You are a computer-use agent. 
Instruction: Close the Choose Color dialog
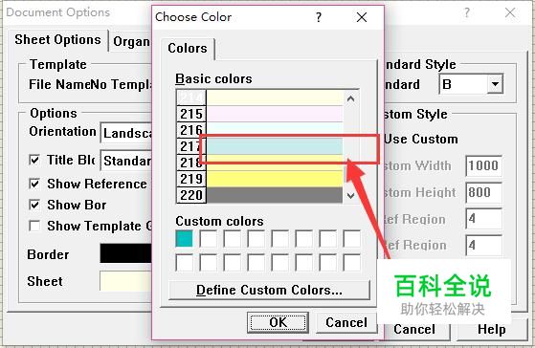(362, 17)
